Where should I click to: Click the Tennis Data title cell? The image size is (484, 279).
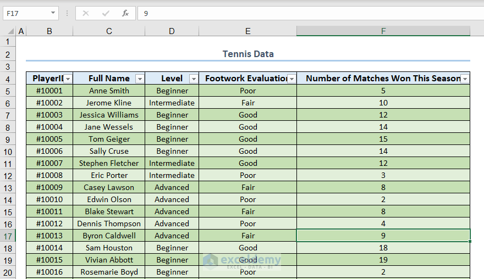click(248, 54)
